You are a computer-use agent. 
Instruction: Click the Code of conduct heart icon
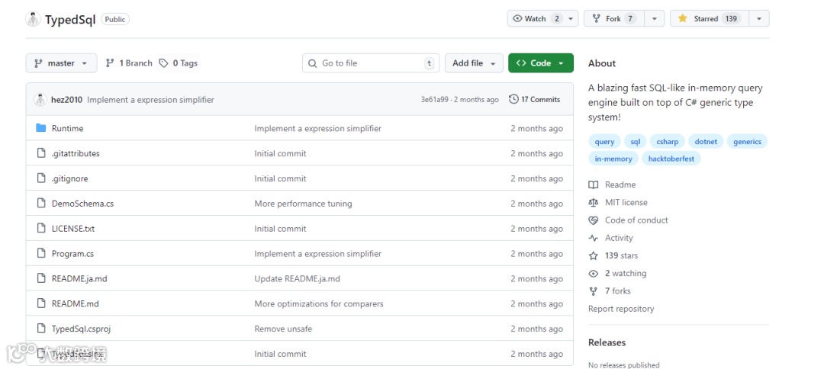(x=594, y=220)
